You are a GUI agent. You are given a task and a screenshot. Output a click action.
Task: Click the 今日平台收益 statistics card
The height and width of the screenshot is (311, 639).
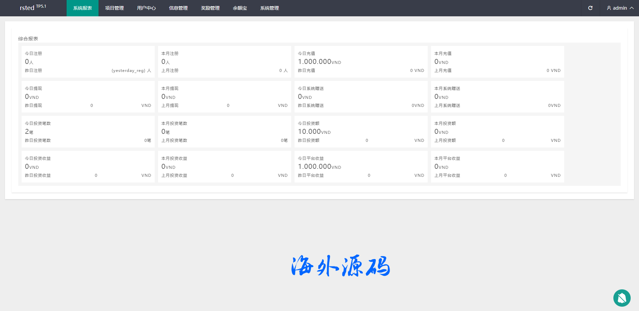(361, 167)
